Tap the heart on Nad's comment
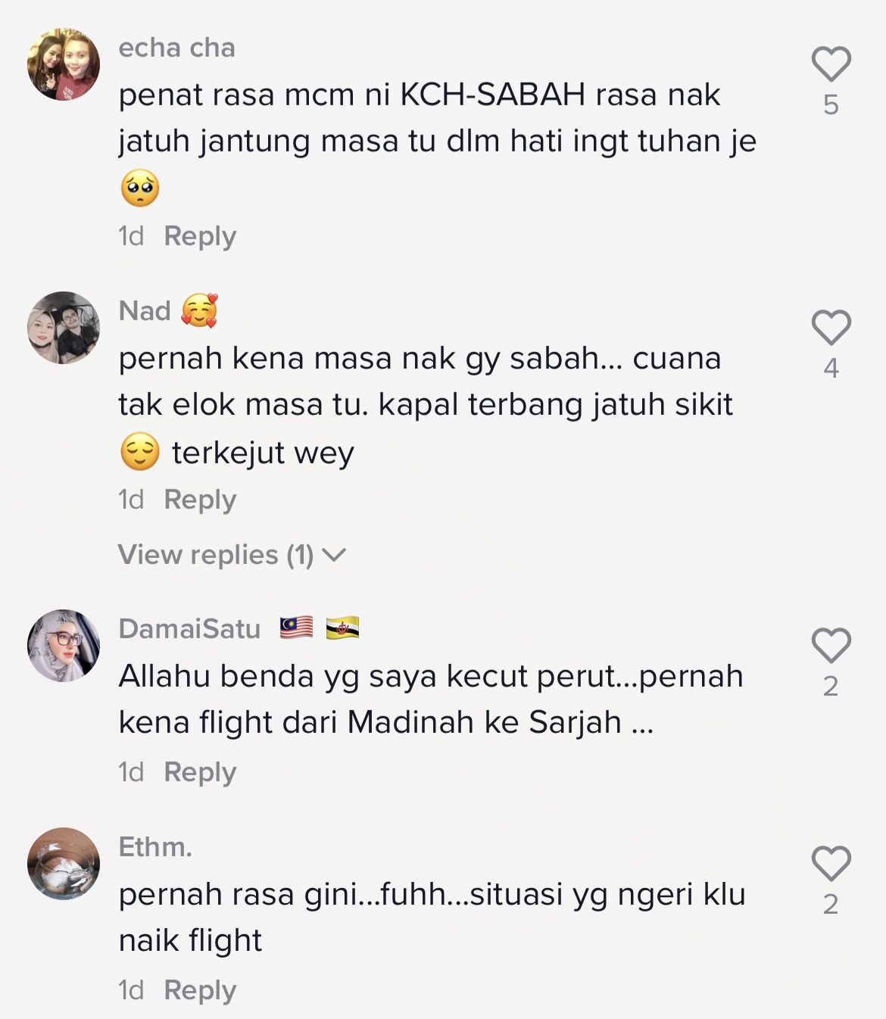 pos(831,328)
